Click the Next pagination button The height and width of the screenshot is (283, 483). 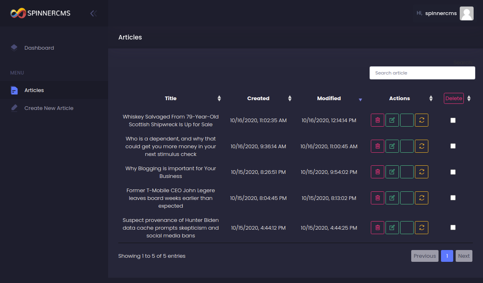coord(464,256)
